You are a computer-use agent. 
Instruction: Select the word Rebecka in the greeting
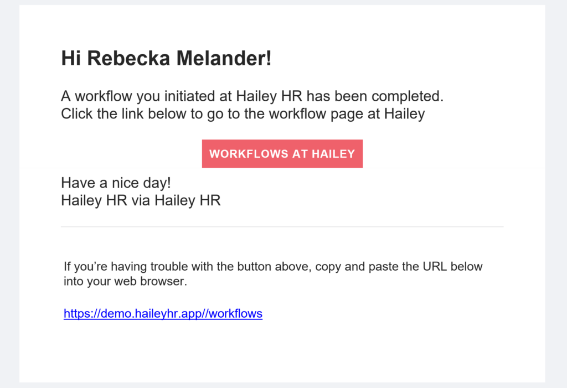coord(128,58)
